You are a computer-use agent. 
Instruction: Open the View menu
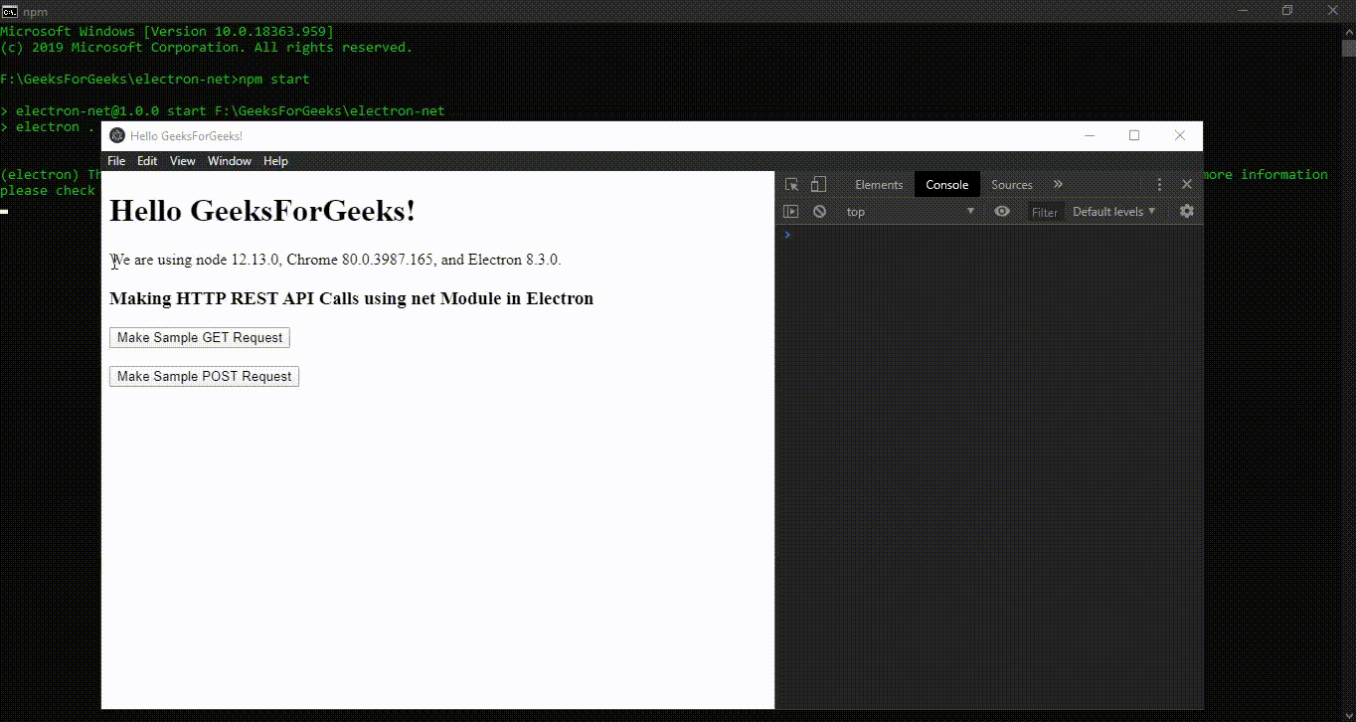click(183, 161)
